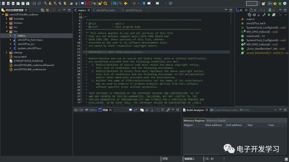Select stm32f103c8t6_cudemx.ioc file
The width and height of the screenshot is (289, 162).
coord(30,69)
